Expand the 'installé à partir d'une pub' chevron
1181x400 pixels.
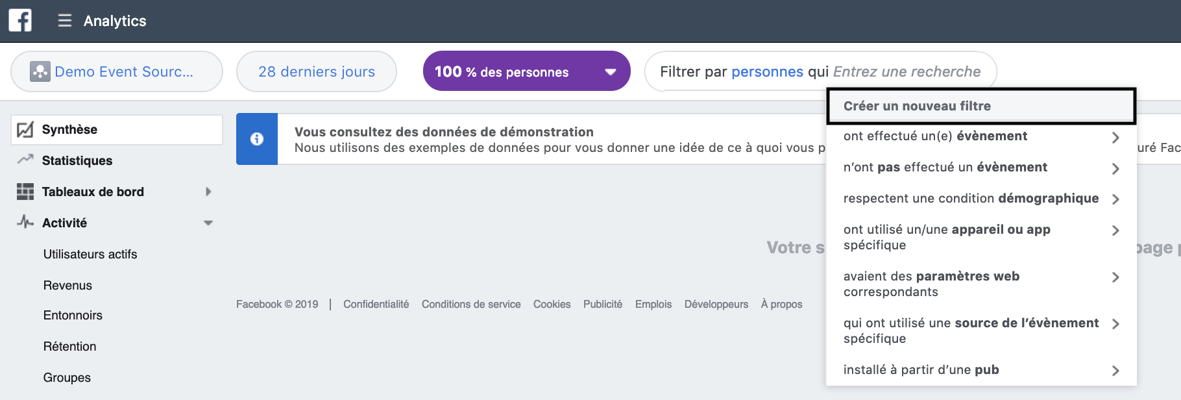click(x=1115, y=371)
